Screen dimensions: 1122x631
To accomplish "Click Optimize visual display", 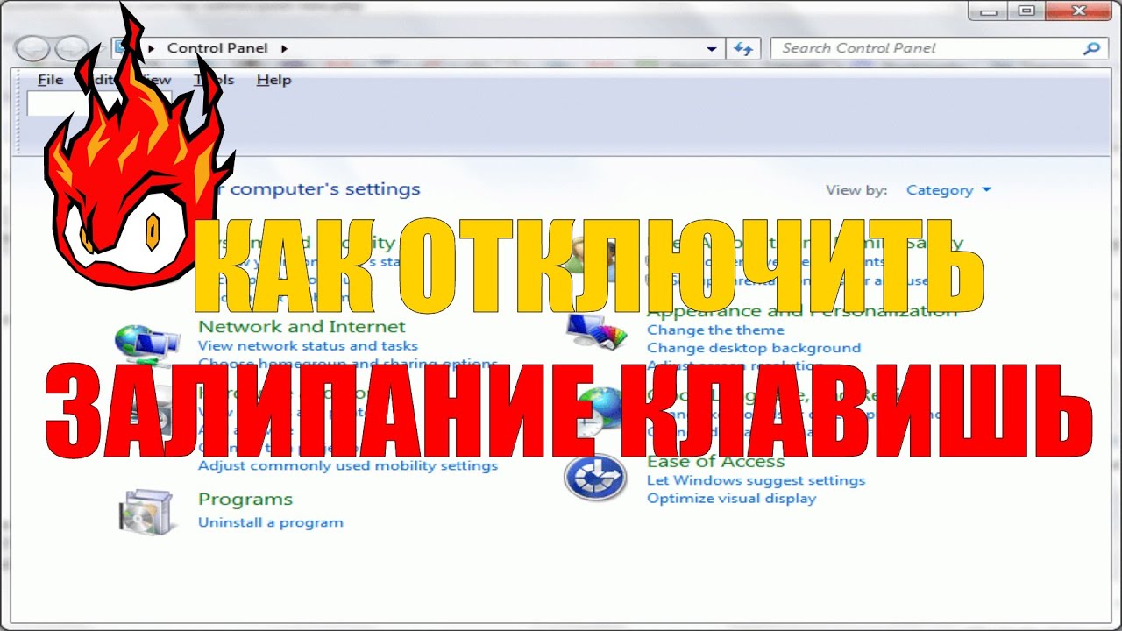I will (731, 498).
